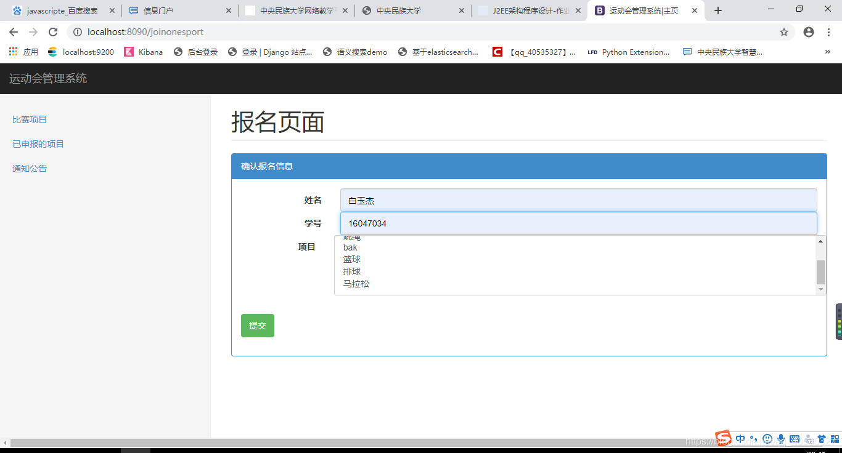
Task: Open the 登录 | Django 站点 bookmark
Action: (x=270, y=52)
